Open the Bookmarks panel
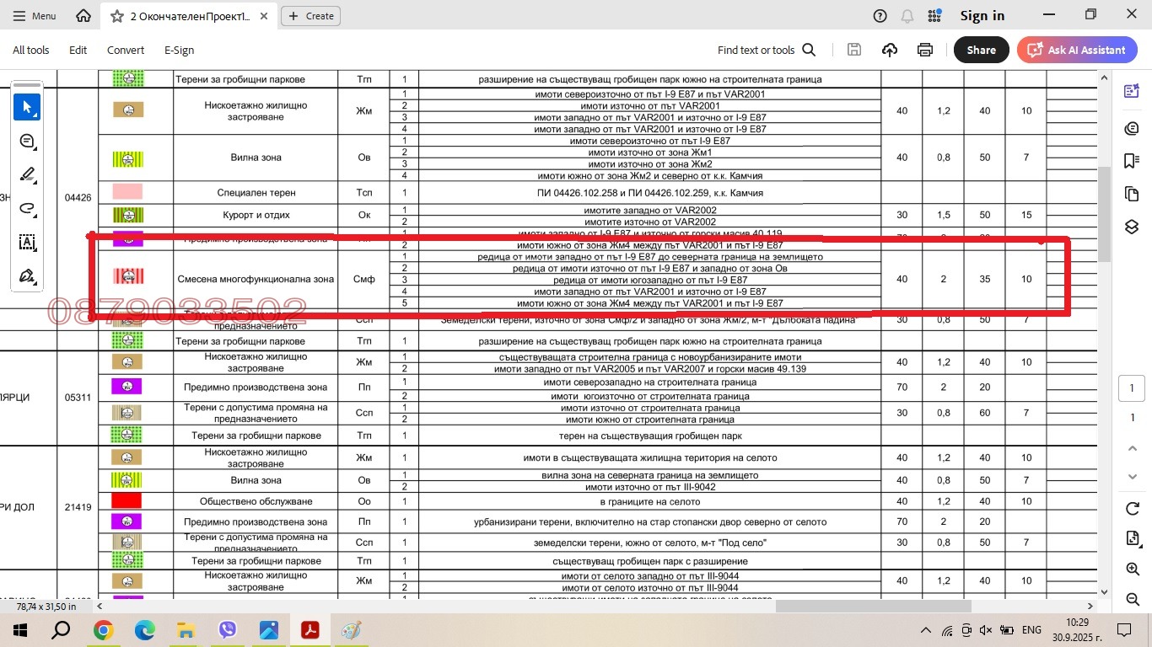Screen dimensions: 1152x647 (x=1131, y=163)
